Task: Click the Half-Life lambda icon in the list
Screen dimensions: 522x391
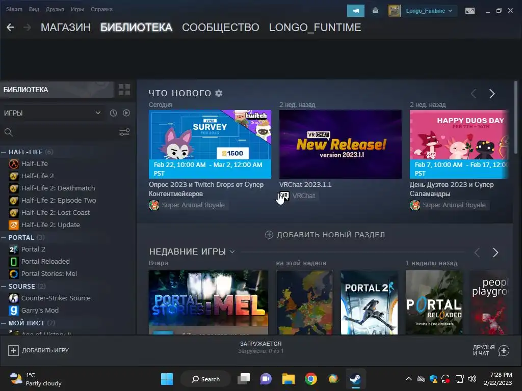Action: click(x=14, y=163)
